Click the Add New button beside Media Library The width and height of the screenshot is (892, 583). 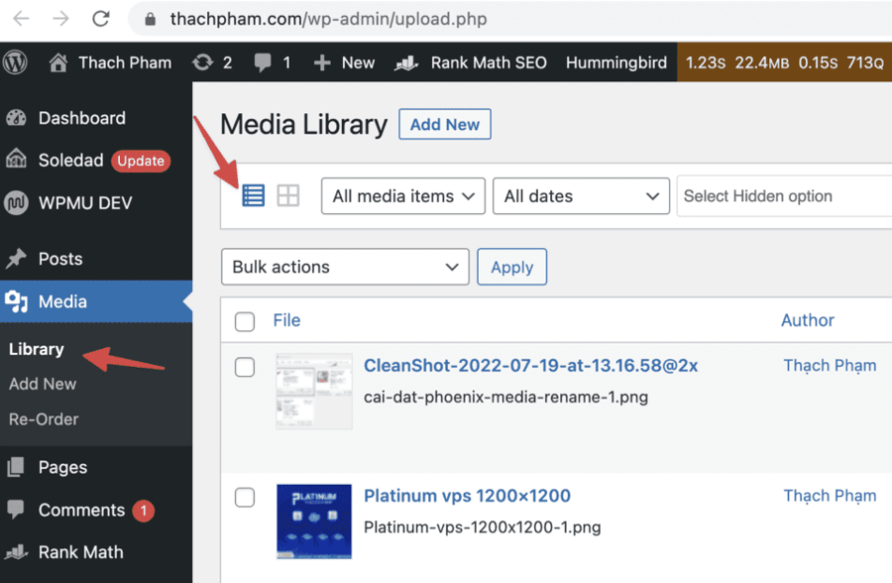tap(445, 124)
